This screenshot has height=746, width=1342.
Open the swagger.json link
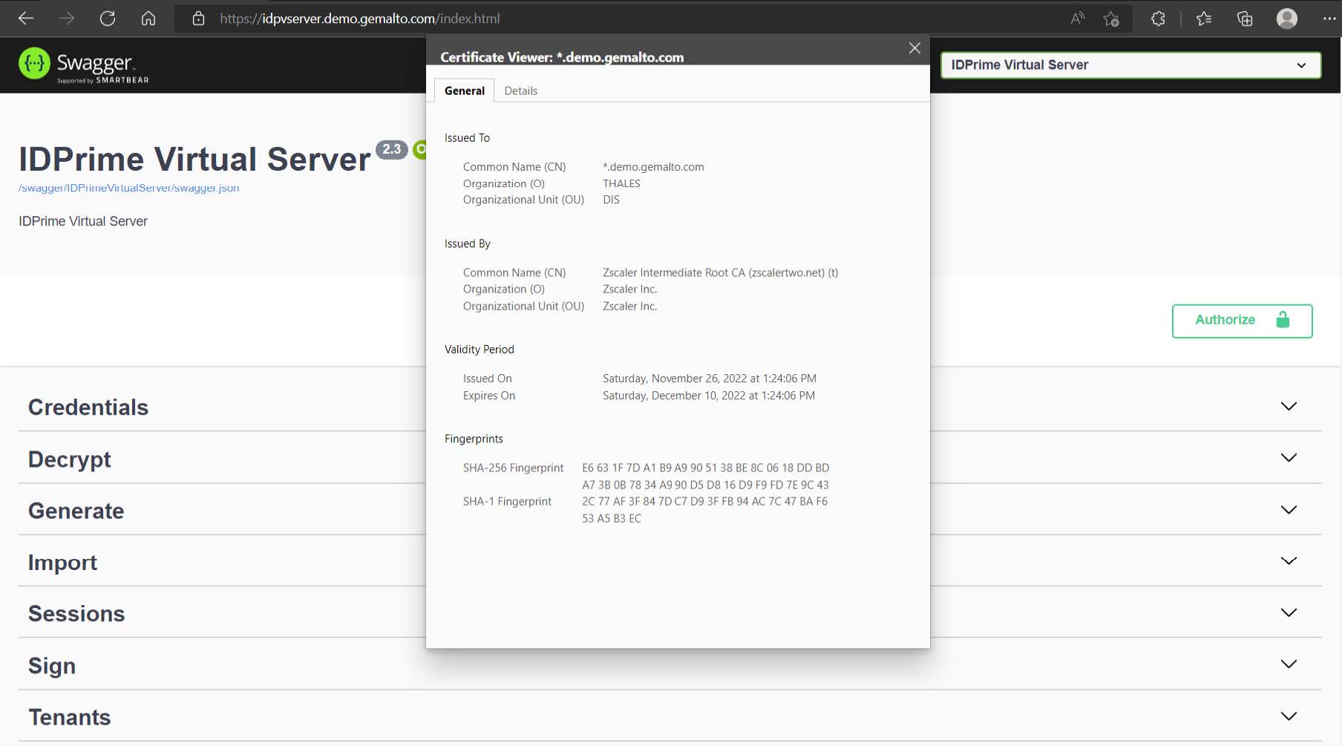pos(129,188)
